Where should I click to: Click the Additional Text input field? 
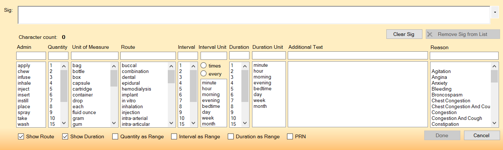point(358,55)
